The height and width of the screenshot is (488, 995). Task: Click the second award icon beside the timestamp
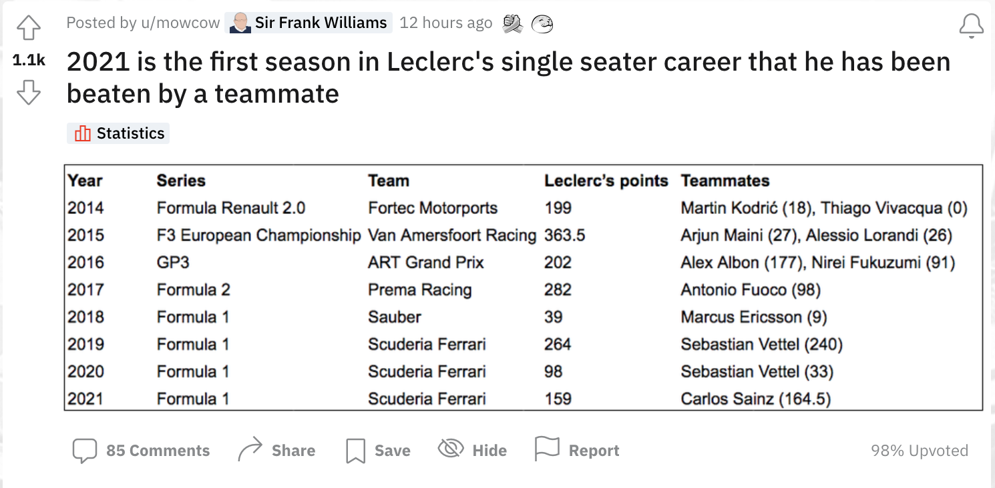point(542,24)
